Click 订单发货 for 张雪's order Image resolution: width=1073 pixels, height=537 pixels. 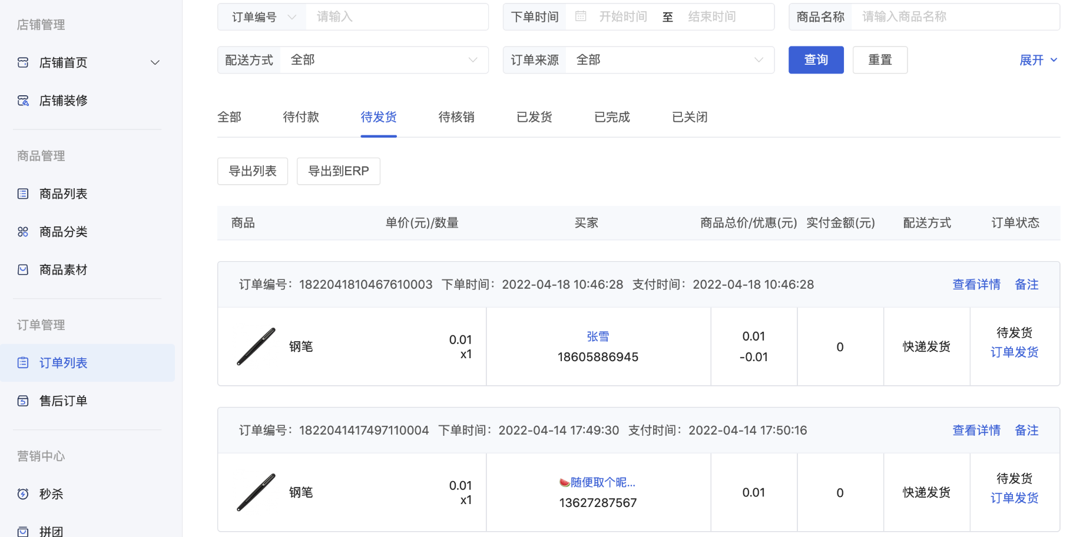[x=1014, y=352]
